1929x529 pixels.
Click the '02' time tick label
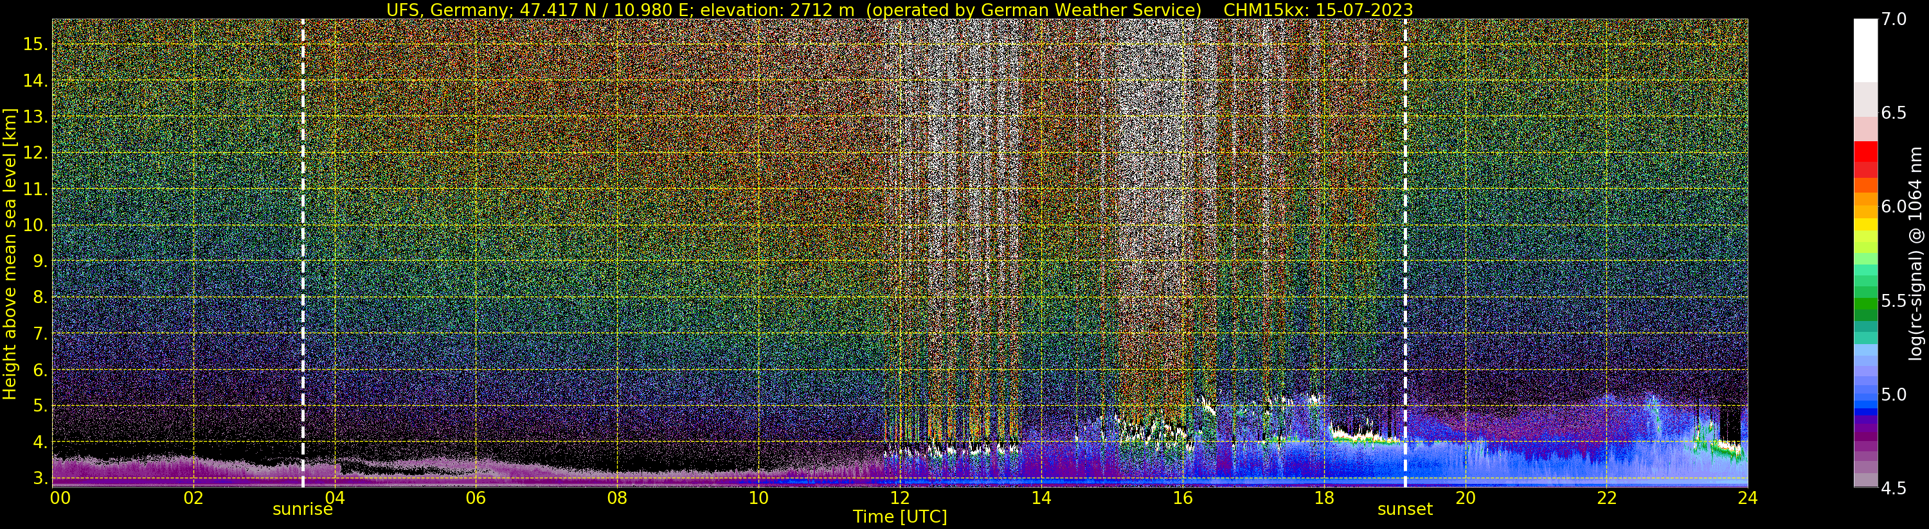point(193,498)
